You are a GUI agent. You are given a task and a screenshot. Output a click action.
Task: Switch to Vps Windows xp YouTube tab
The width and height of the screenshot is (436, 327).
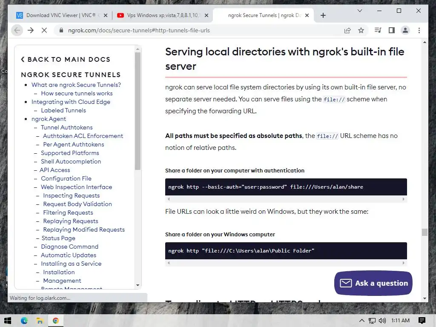point(163,15)
